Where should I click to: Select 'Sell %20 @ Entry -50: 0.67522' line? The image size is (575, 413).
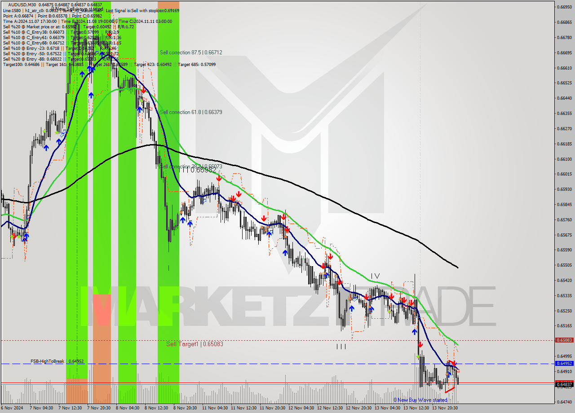32,54
